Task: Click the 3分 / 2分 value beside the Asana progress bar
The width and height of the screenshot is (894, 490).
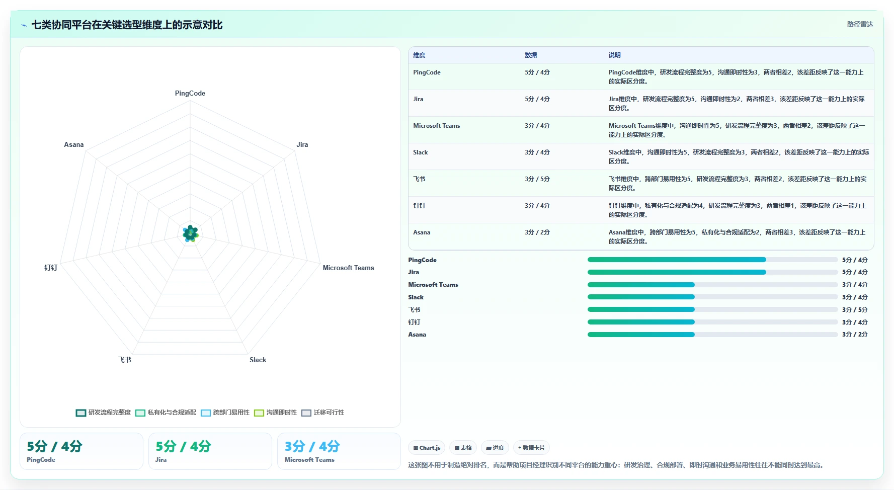Action: coord(855,335)
